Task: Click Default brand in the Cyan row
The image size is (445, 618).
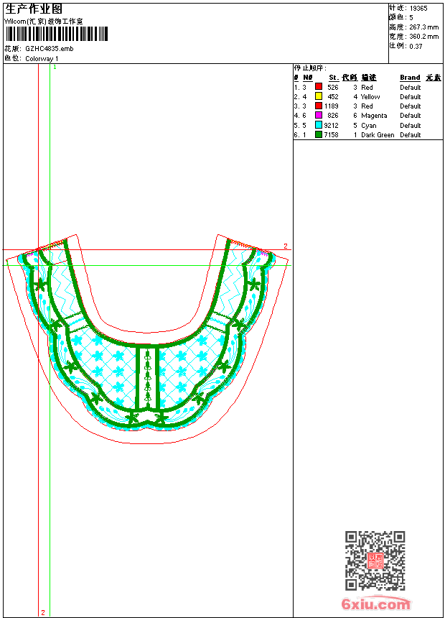Action: (x=411, y=126)
